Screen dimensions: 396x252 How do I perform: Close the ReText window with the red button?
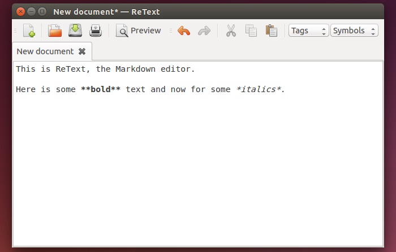[21, 12]
